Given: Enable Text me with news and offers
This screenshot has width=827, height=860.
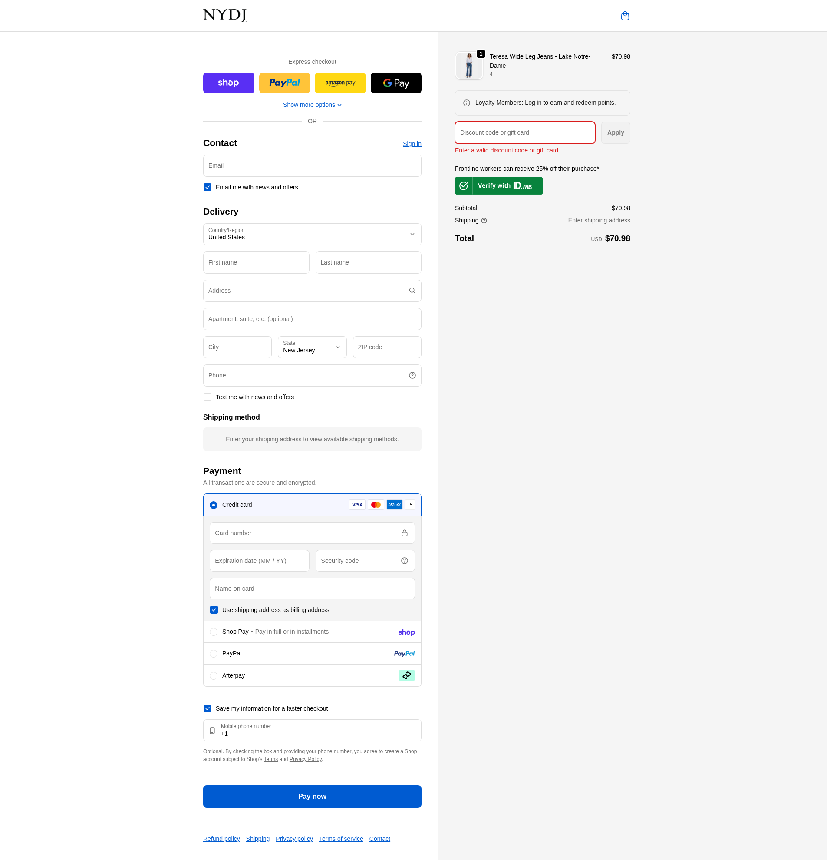Looking at the screenshot, I should (208, 397).
